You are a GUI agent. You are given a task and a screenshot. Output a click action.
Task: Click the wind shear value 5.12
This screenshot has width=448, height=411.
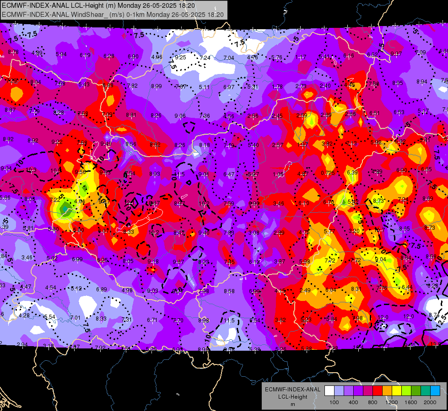76,288
